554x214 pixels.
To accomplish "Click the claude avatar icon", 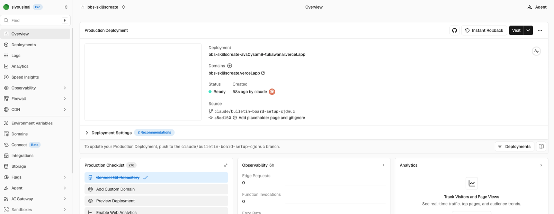I will pos(272,92).
